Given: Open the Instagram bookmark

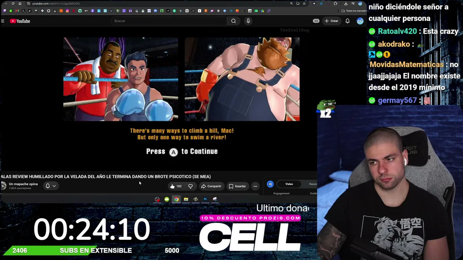Looking at the screenshot, I should click(67, 11).
